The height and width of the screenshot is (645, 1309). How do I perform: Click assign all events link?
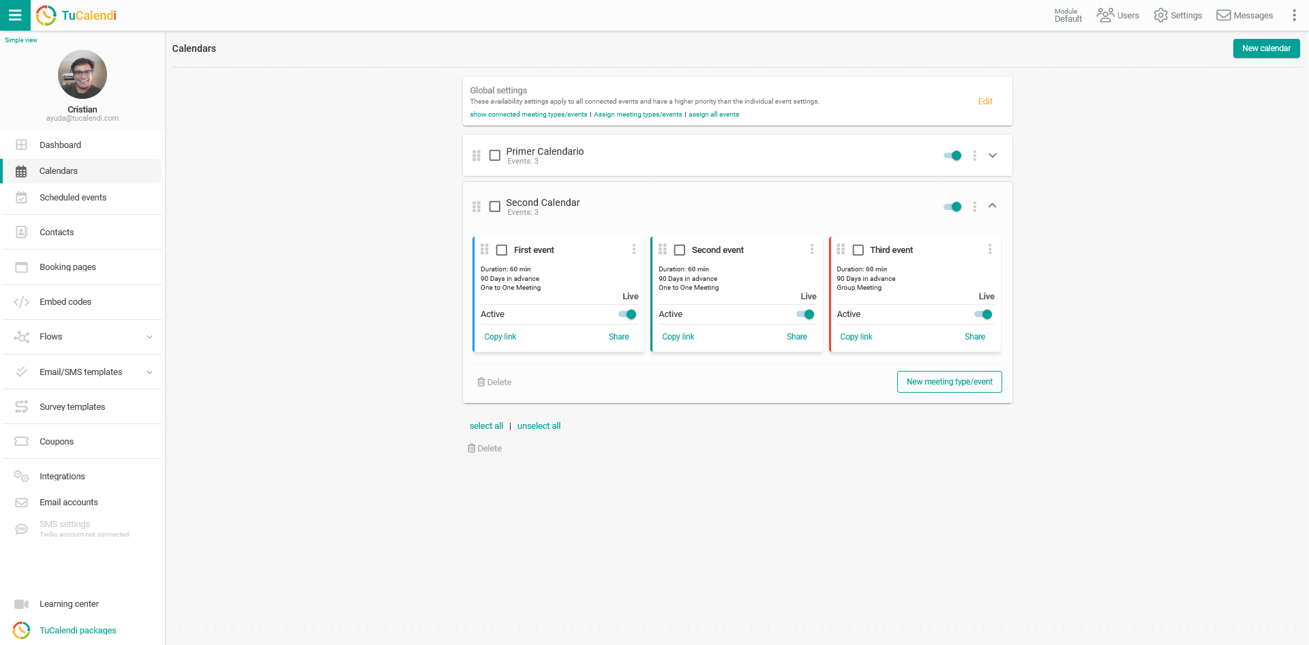[x=714, y=115]
